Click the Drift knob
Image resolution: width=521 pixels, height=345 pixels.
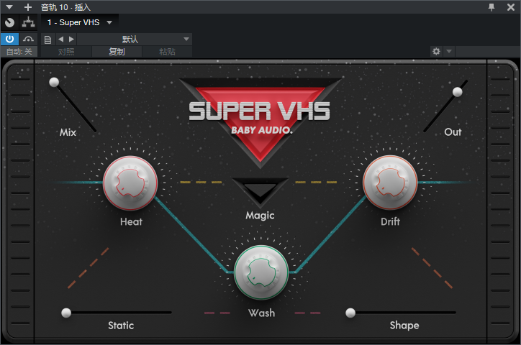(390, 183)
